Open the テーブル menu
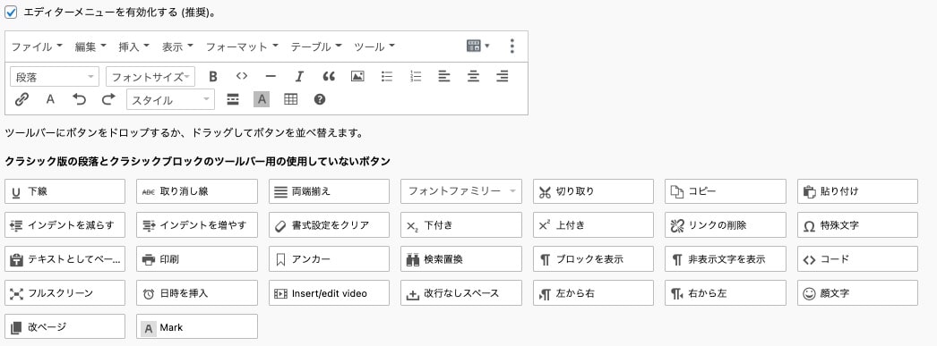This screenshot has height=346, width=937. pyautogui.click(x=316, y=46)
